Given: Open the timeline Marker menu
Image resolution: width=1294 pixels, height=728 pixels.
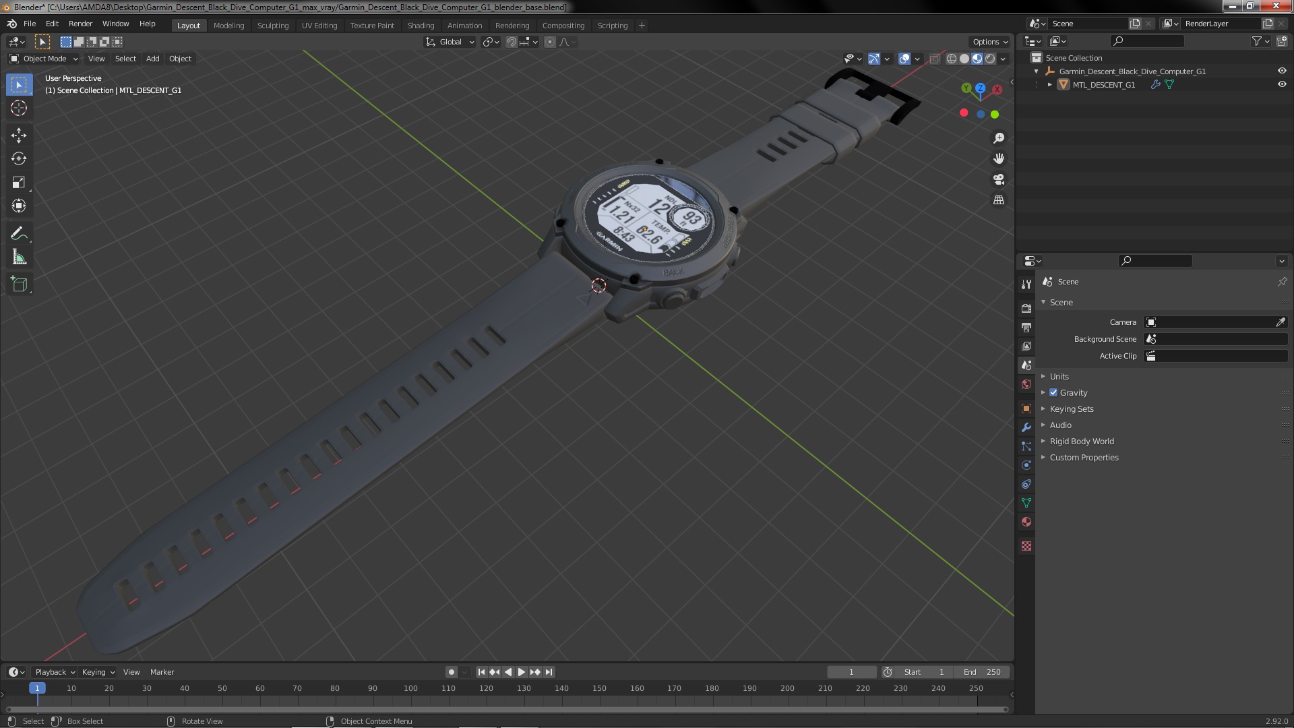Looking at the screenshot, I should [162, 672].
